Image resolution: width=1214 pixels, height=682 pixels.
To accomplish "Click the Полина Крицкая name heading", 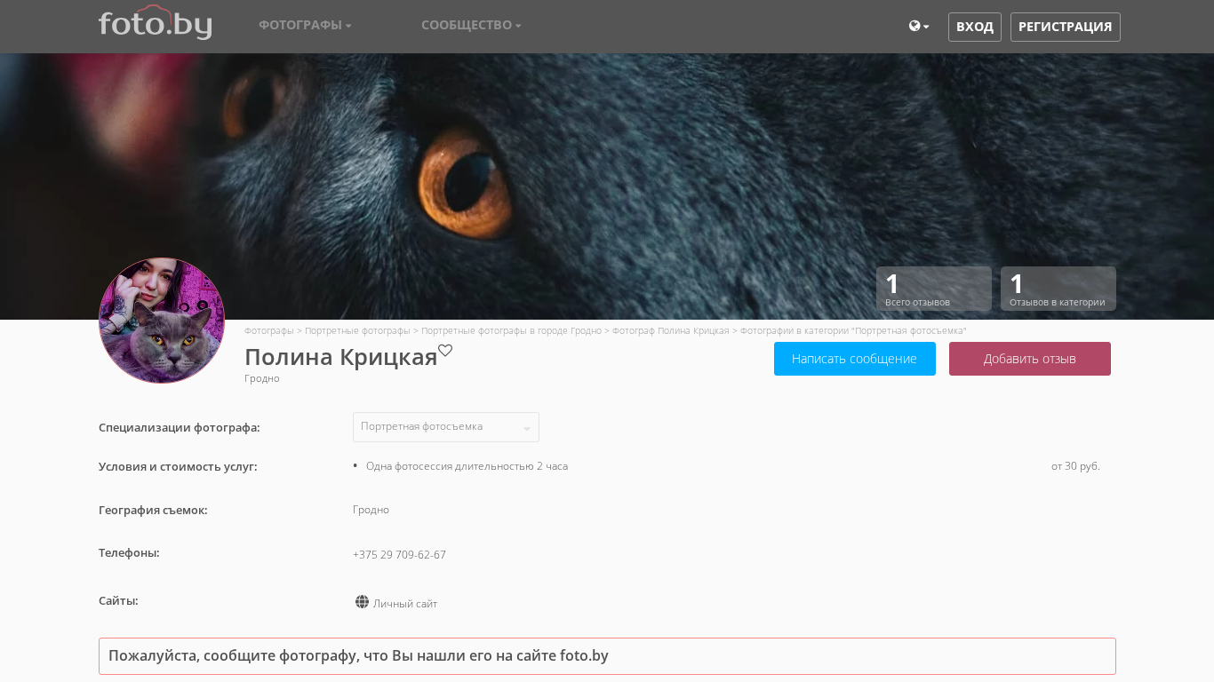I will 341,357.
